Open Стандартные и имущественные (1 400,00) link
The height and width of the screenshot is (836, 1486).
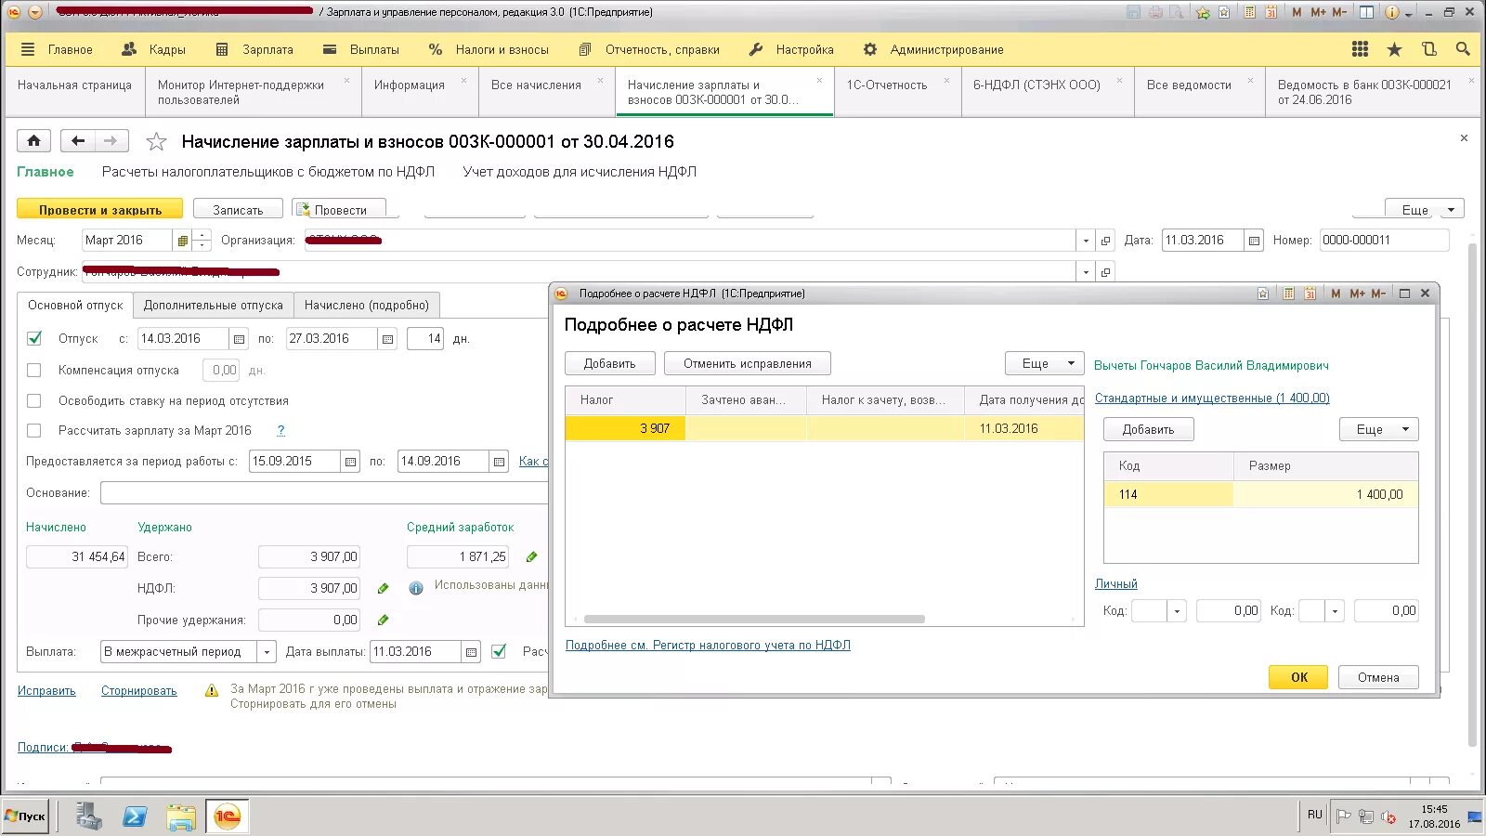click(x=1212, y=398)
